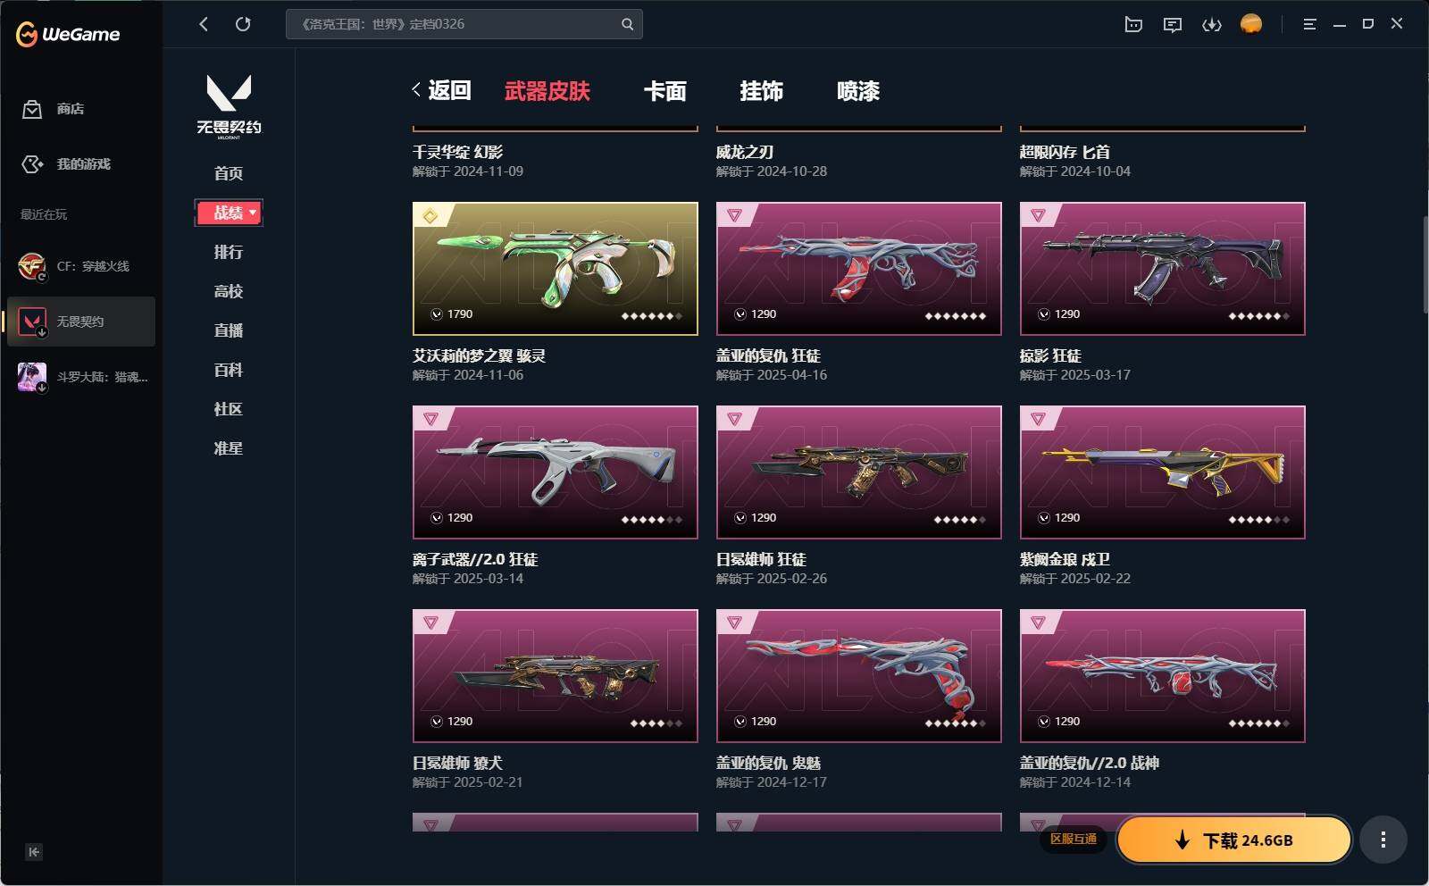Click the back arrow navigation icon
1429x886 pixels.
tap(204, 24)
